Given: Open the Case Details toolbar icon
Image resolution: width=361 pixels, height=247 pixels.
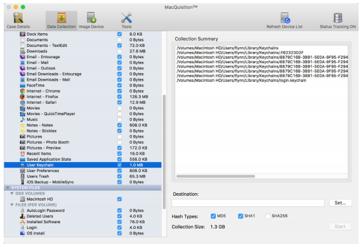Looking at the screenshot, I should pos(18,18).
